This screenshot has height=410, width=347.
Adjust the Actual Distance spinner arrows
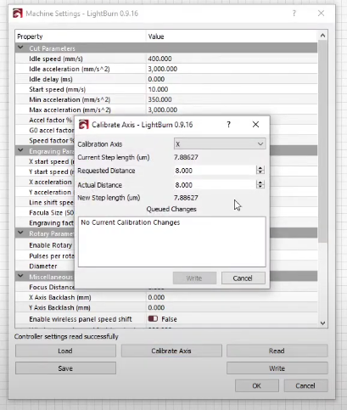point(260,185)
